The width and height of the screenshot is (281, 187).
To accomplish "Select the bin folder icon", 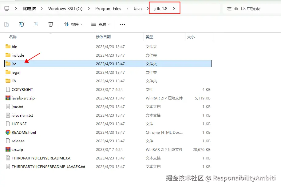I will tap(8, 47).
